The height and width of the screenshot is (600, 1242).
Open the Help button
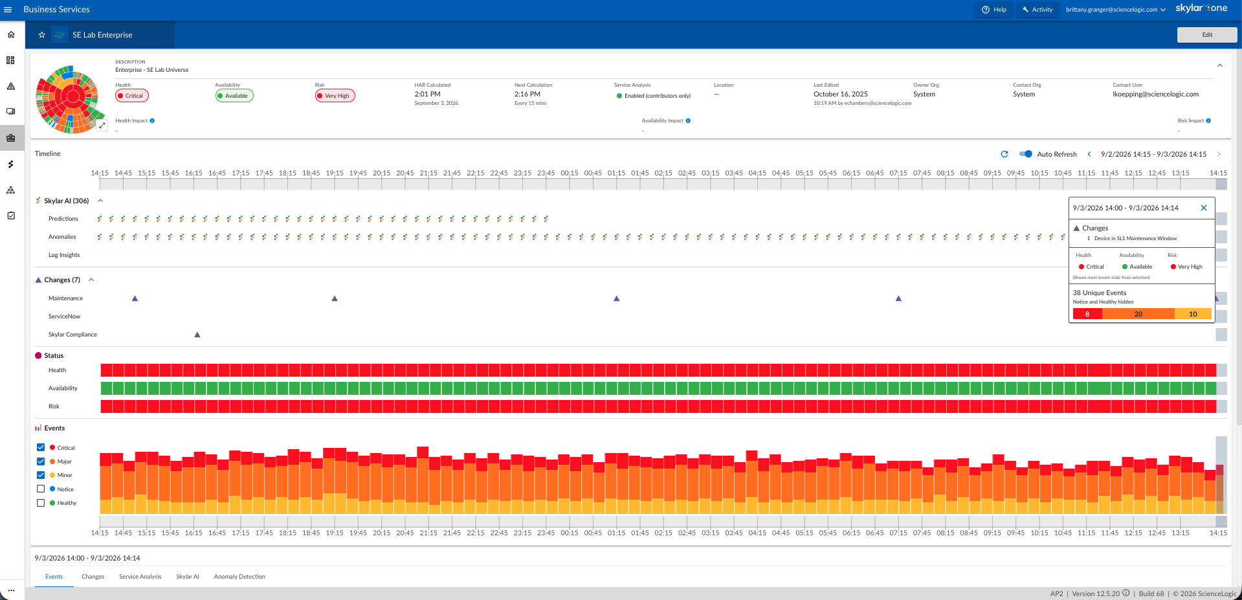[x=994, y=10]
